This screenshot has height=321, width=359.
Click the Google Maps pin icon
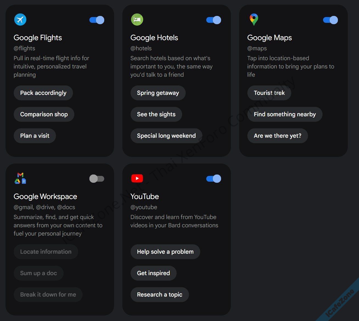pyautogui.click(x=254, y=20)
